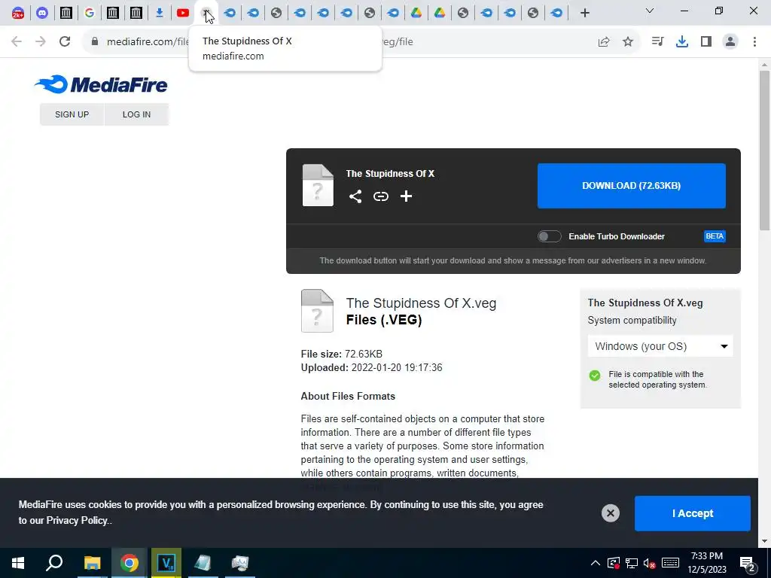This screenshot has width=771, height=578.
Task: Reload the page with the refresh icon
Action: (65, 41)
